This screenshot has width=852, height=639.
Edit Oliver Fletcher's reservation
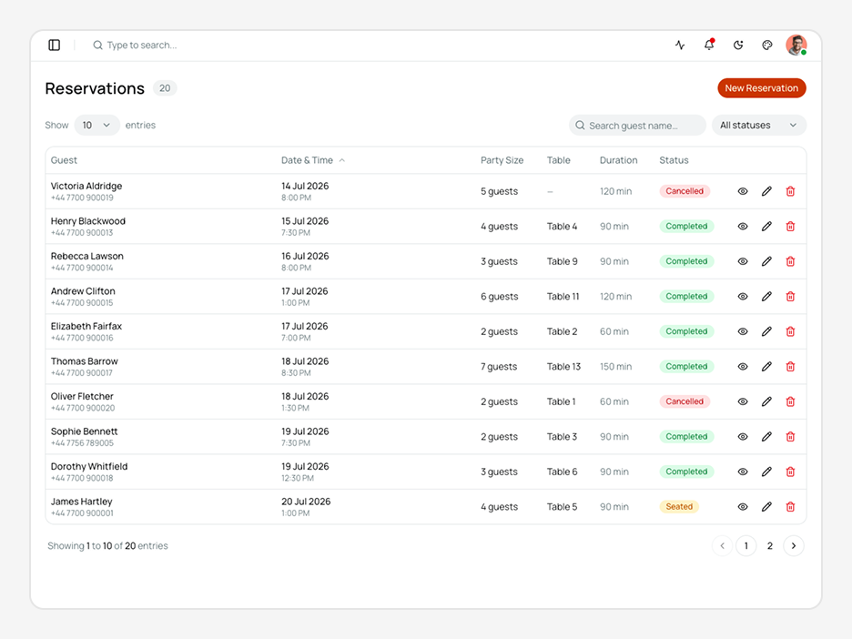[766, 401]
